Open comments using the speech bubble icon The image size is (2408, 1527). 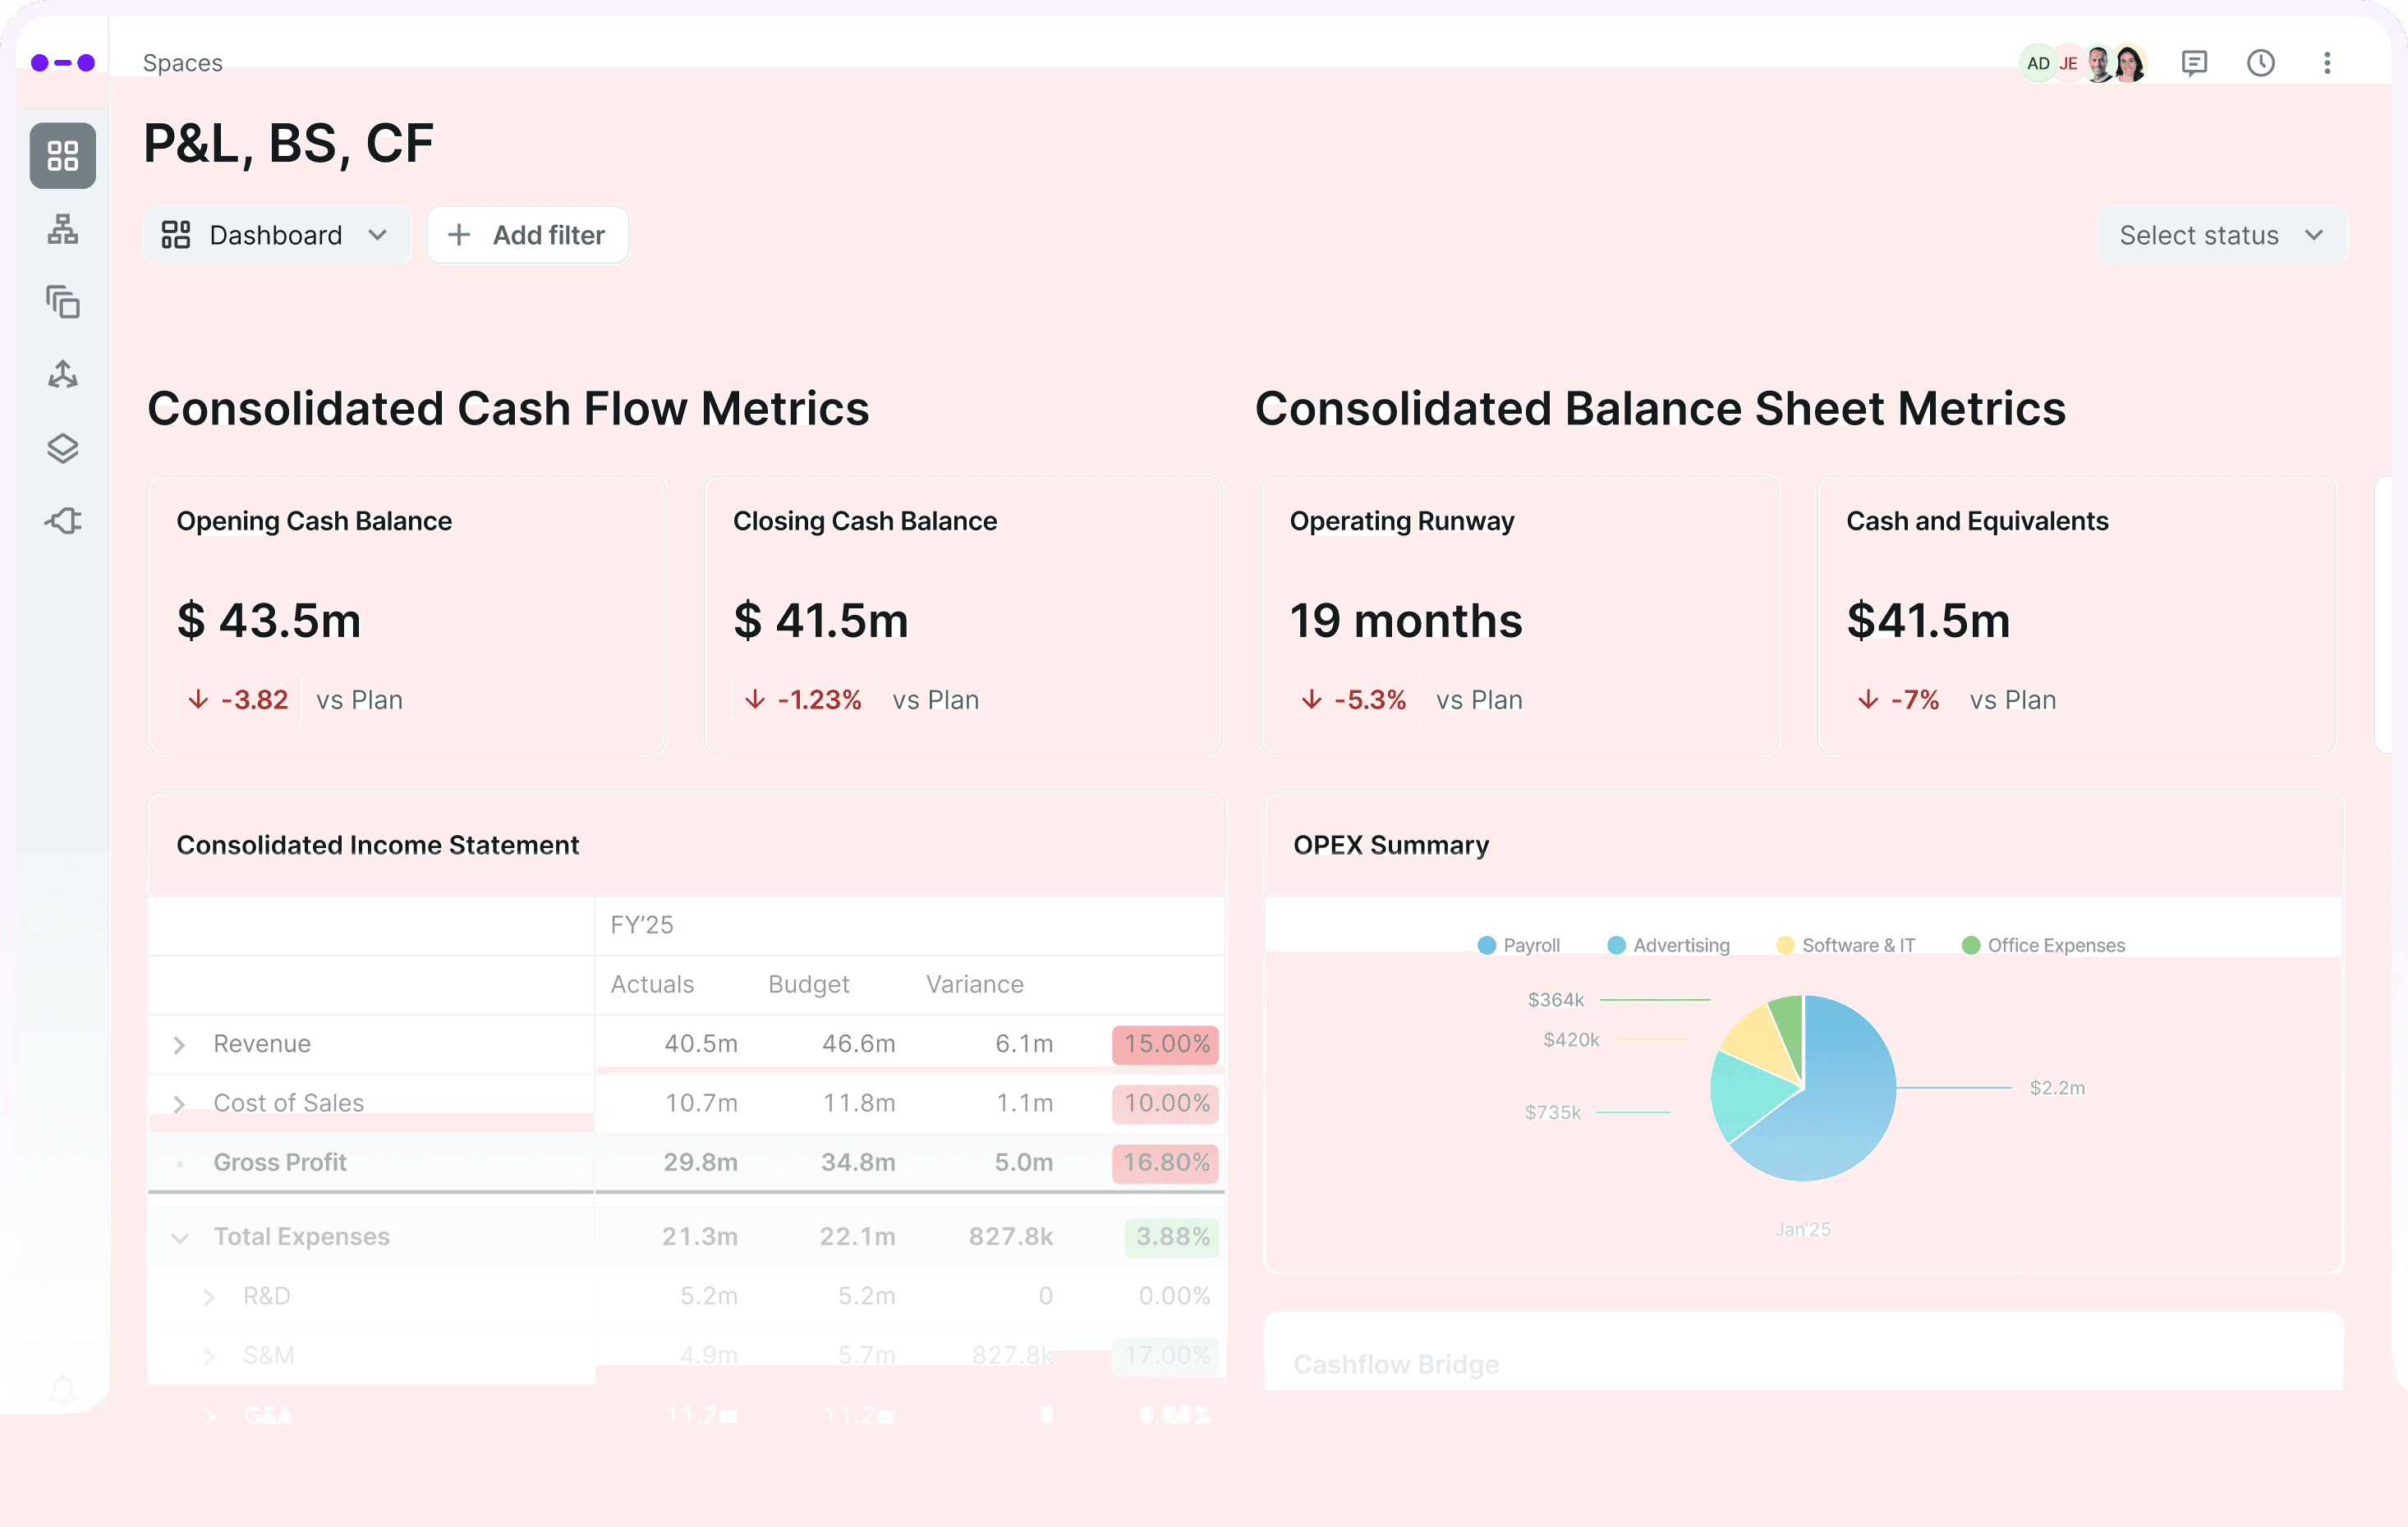2195,63
